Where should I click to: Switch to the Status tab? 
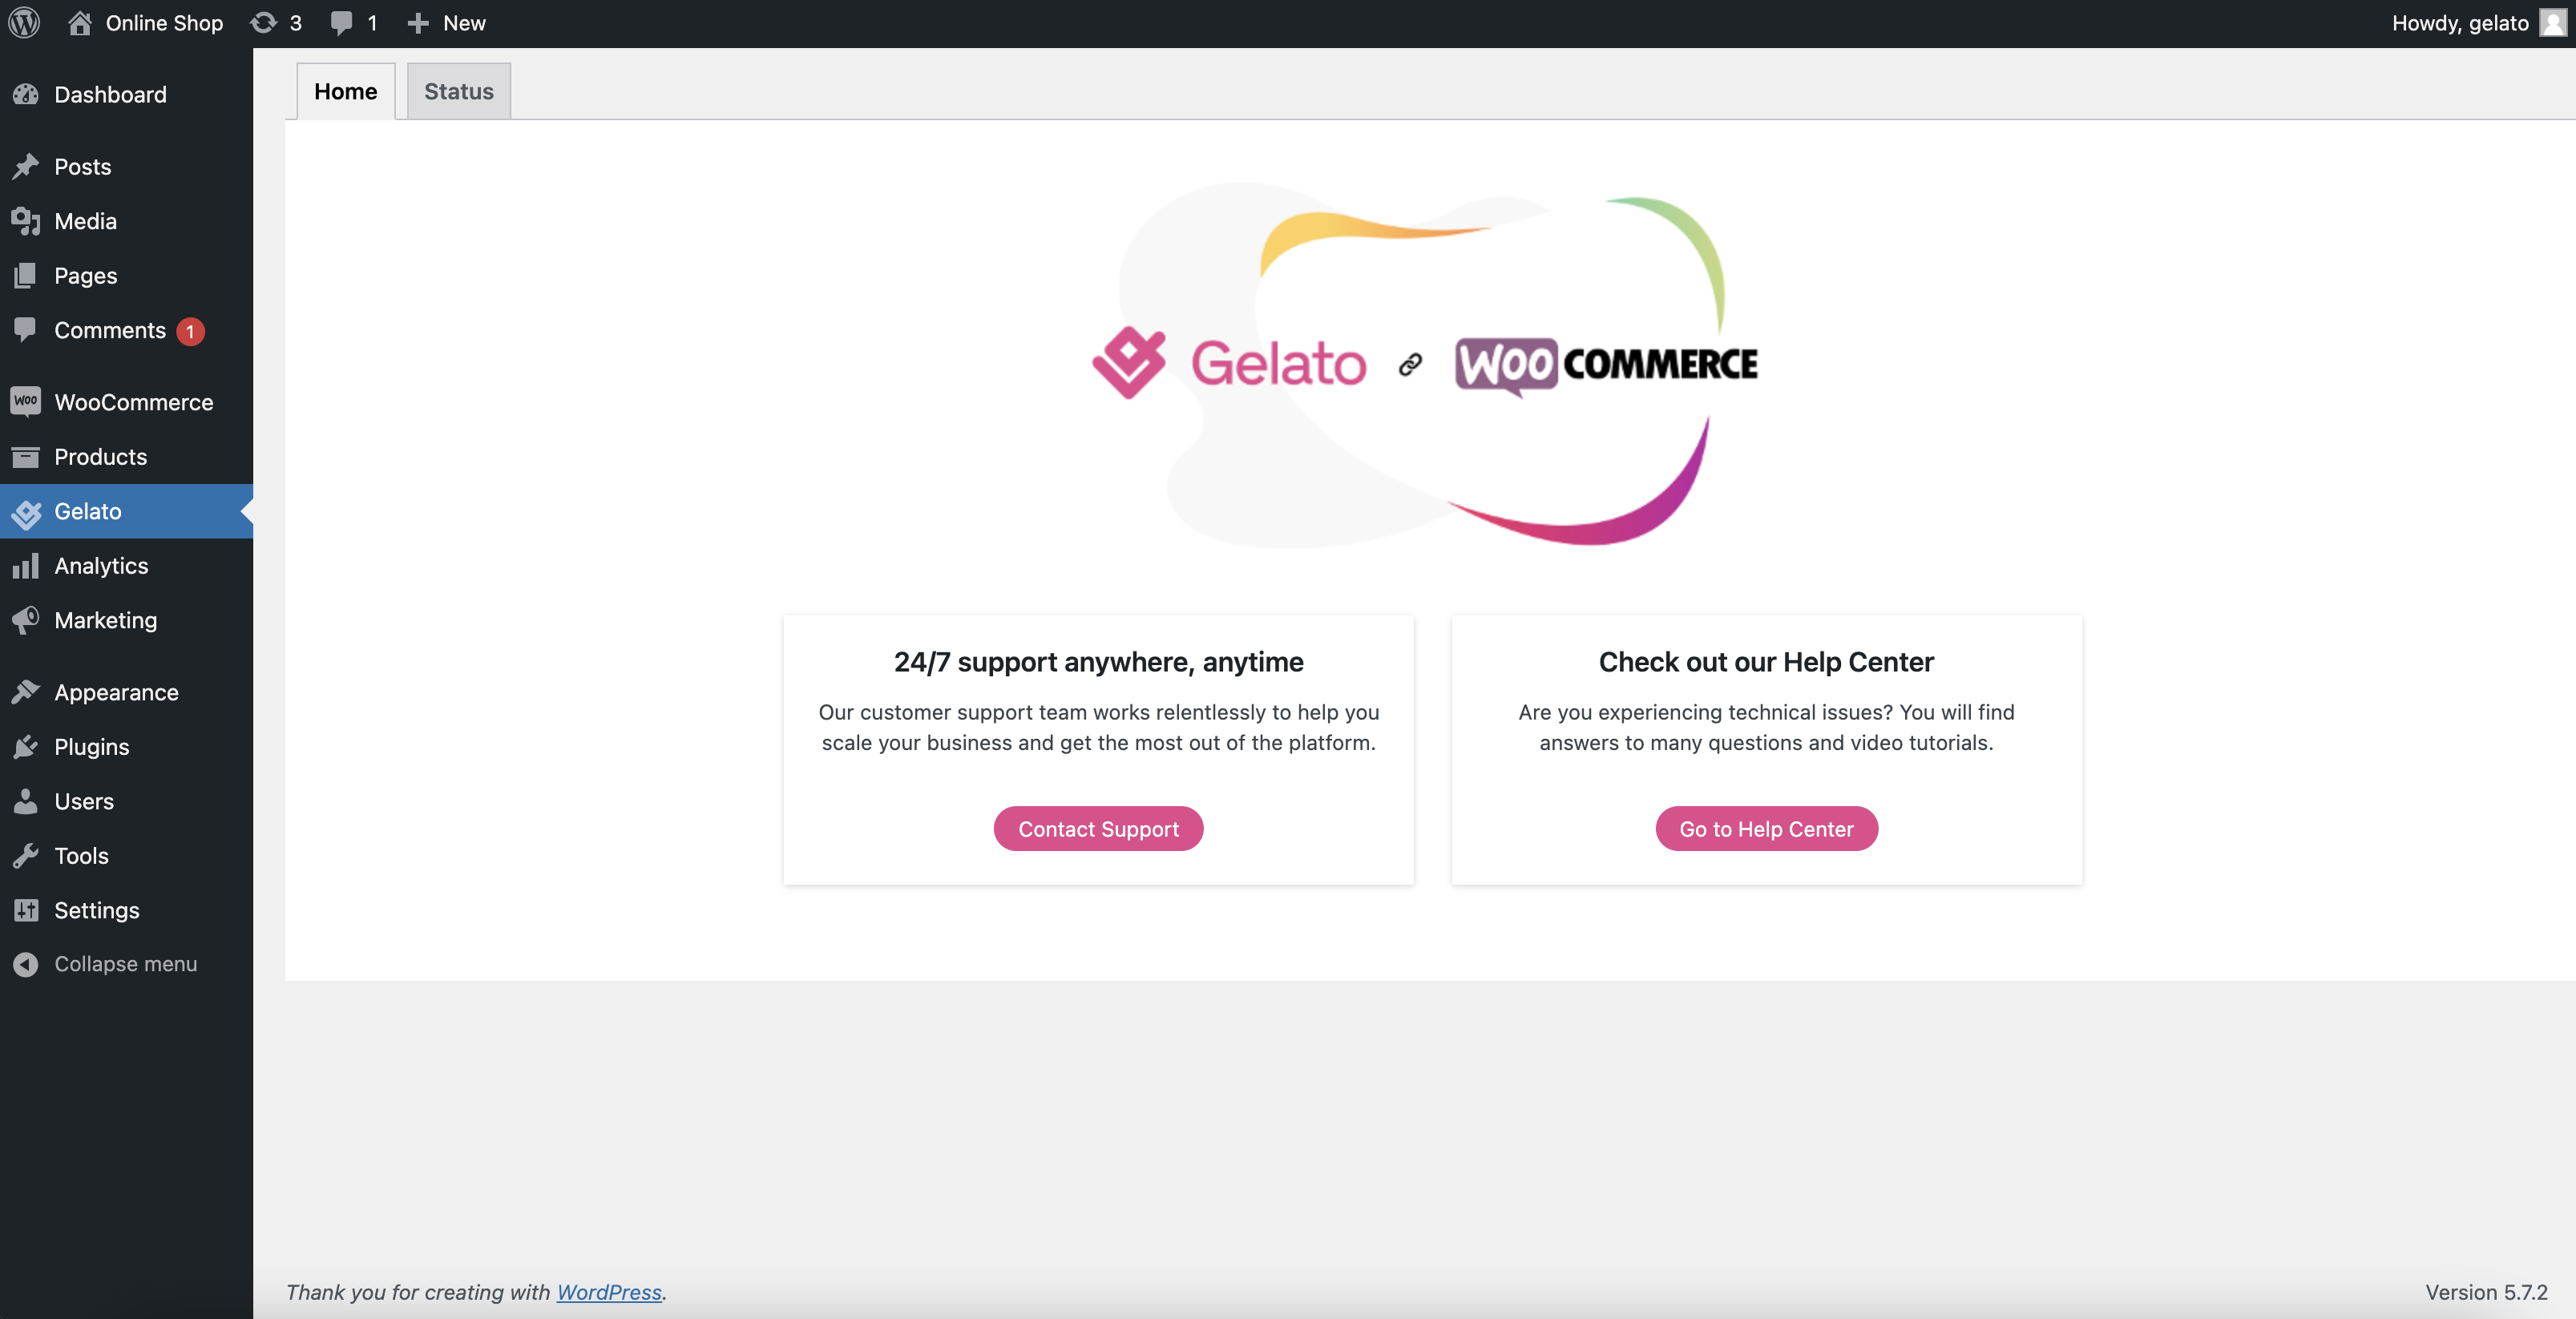(458, 89)
